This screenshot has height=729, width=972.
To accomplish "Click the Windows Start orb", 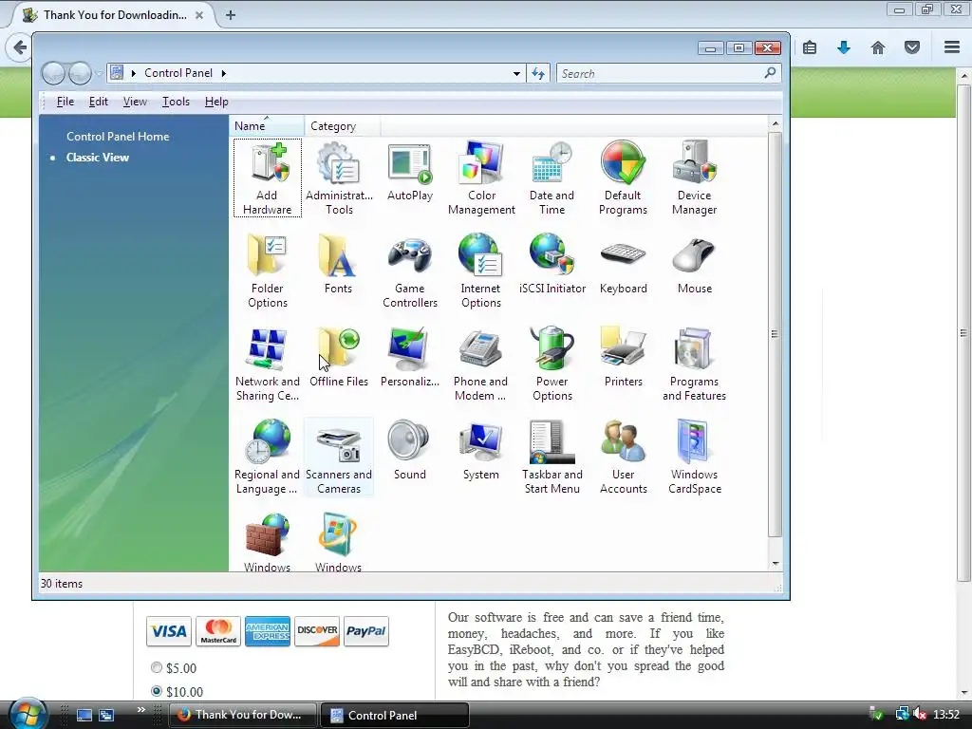I will [x=28, y=714].
